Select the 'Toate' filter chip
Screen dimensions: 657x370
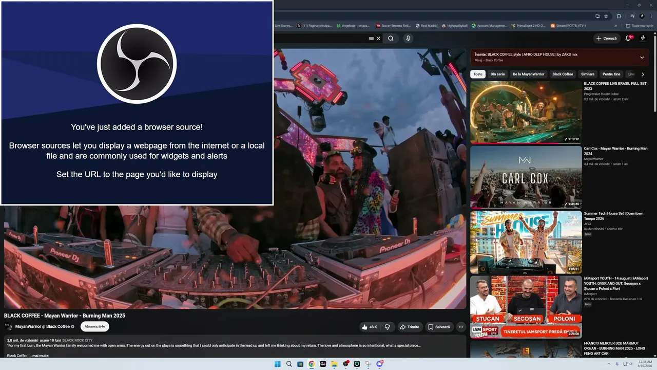(x=478, y=75)
